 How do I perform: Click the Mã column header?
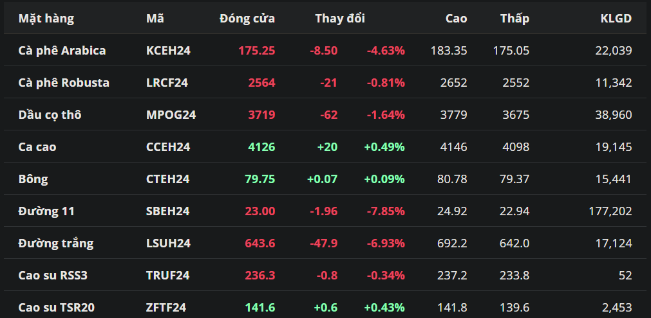(155, 19)
